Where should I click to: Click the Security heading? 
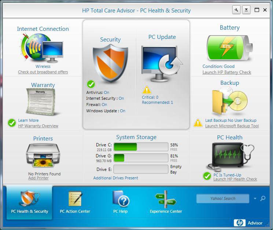(x=110, y=40)
